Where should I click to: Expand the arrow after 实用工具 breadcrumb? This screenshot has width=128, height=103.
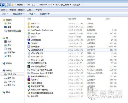click(x=82, y=5)
